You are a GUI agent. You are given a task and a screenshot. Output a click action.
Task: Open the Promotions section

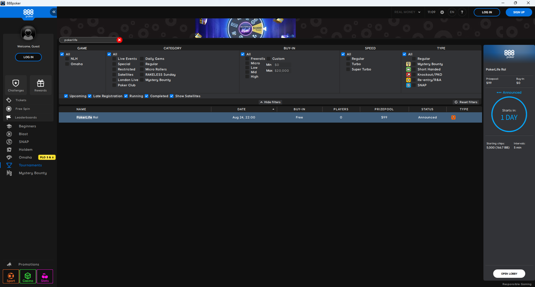[x=29, y=264]
